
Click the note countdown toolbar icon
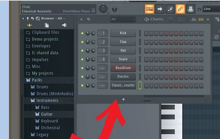(x=170, y=9)
